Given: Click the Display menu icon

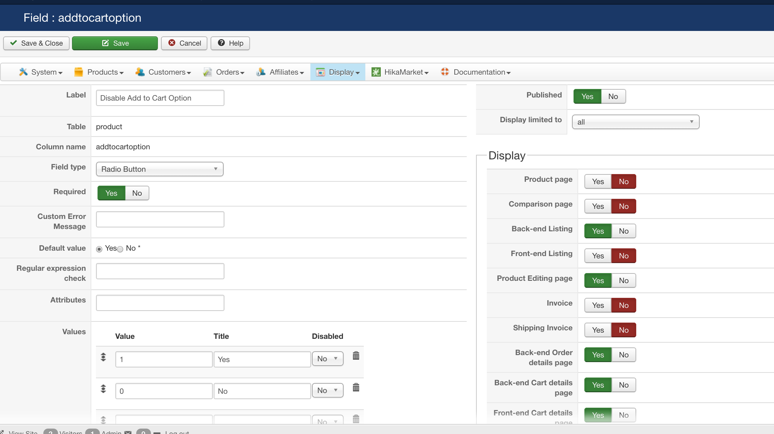Looking at the screenshot, I should point(320,72).
